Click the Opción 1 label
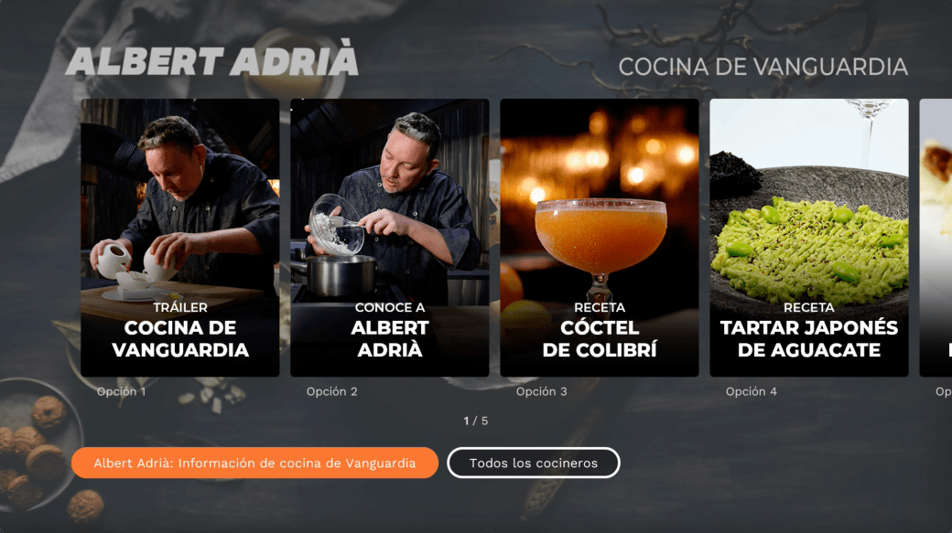The height and width of the screenshot is (533, 952). (x=122, y=391)
